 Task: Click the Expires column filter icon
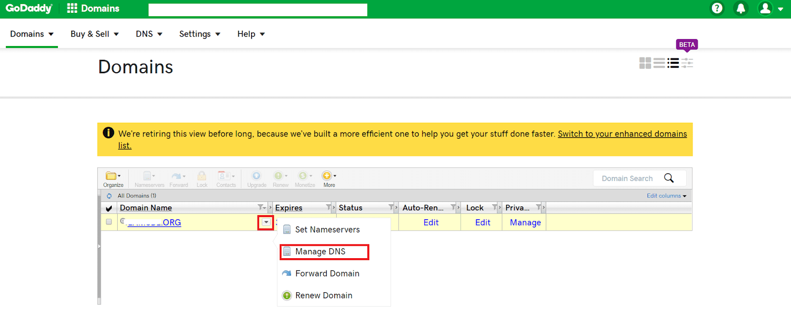[x=328, y=207]
